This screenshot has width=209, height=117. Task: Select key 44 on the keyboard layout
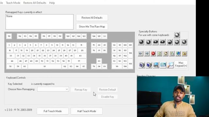12,61
